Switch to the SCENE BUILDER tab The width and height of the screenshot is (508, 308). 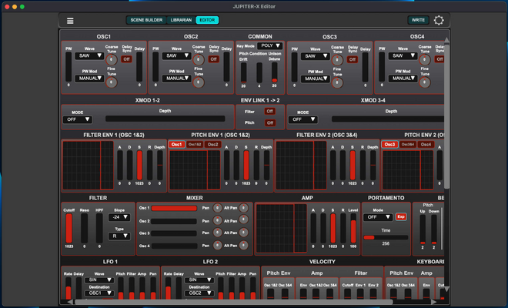(x=146, y=20)
